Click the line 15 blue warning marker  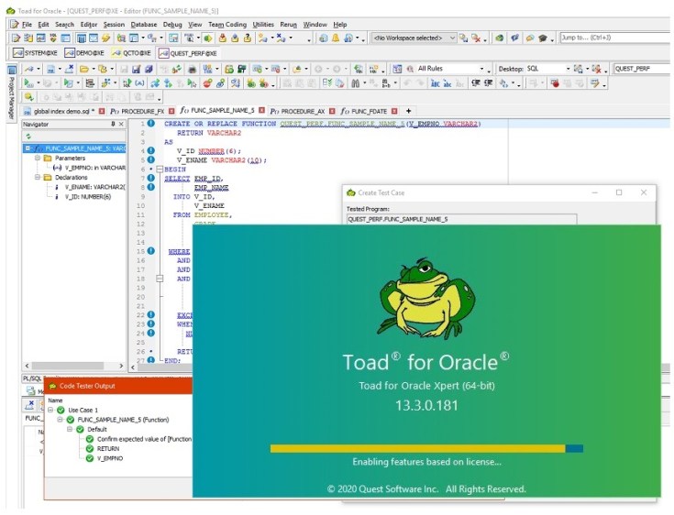(151, 251)
